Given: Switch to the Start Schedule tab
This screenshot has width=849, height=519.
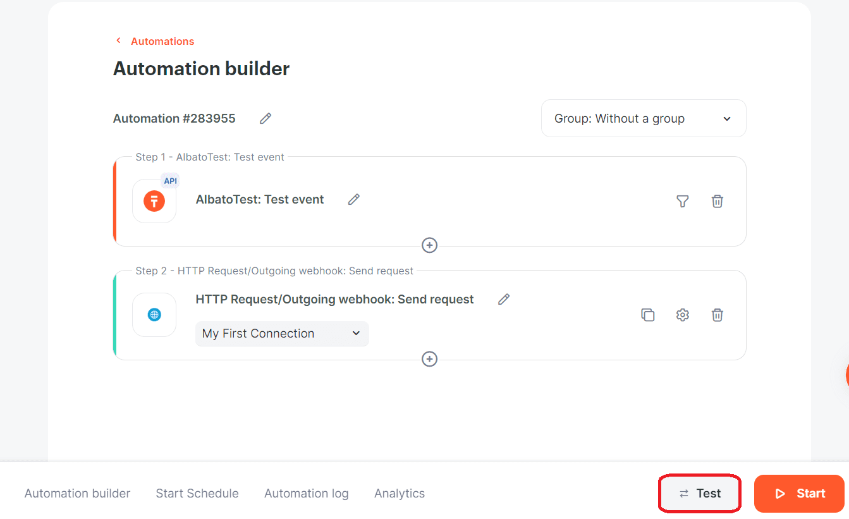Looking at the screenshot, I should (x=197, y=493).
